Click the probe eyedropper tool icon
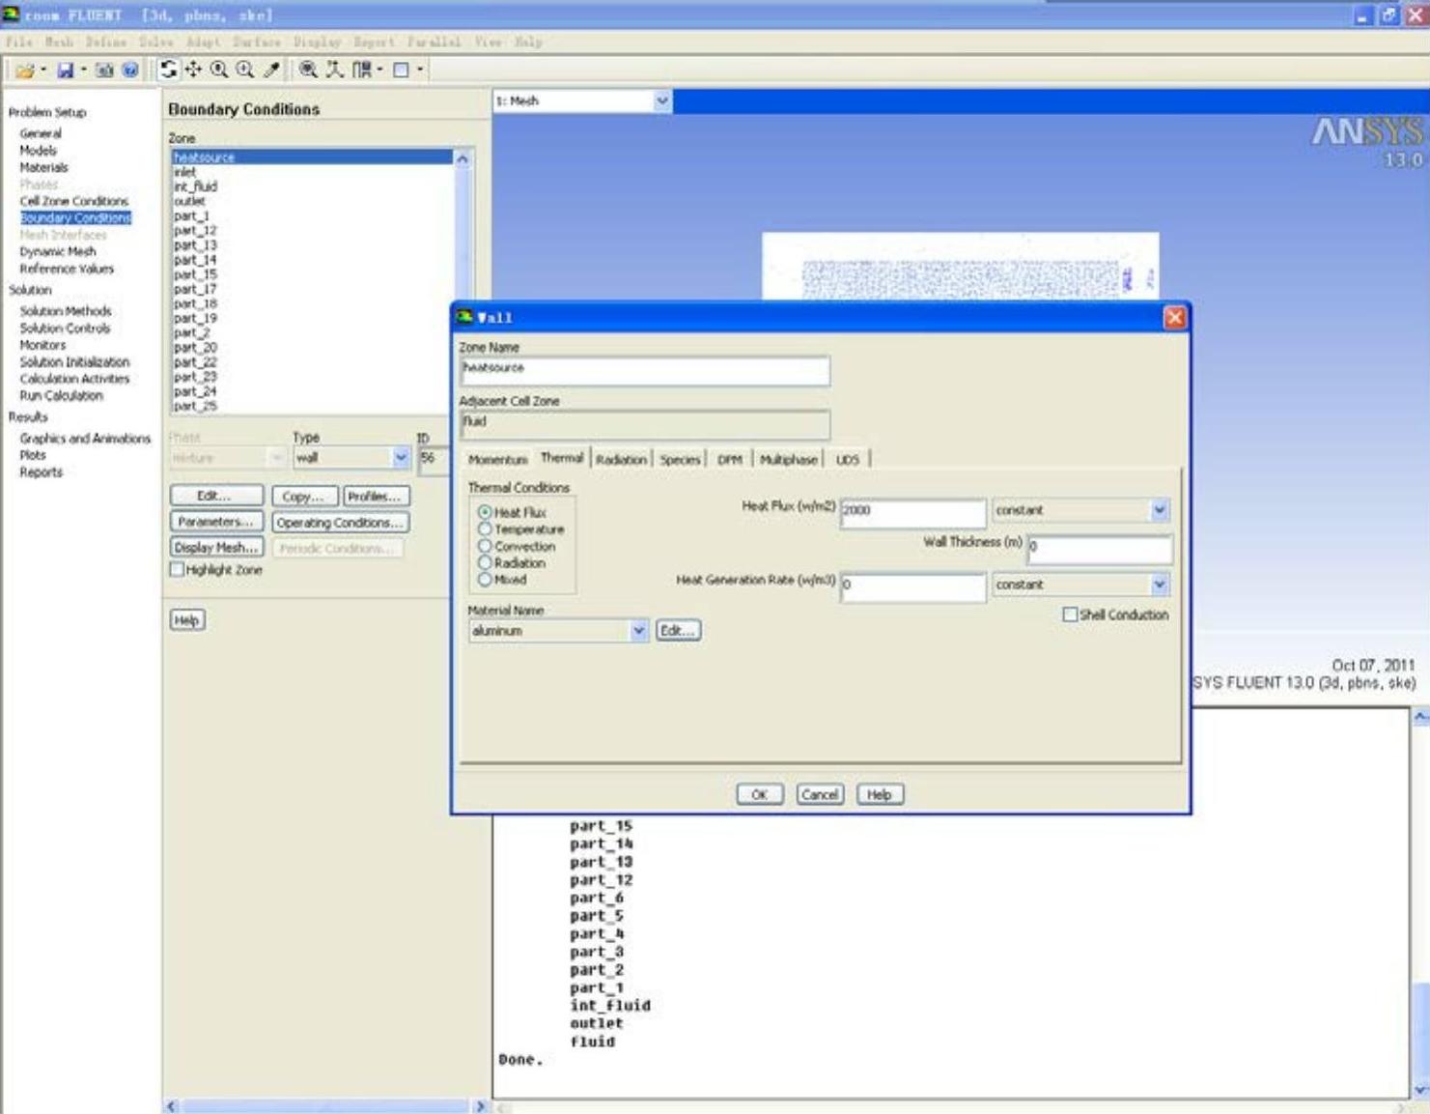The width and height of the screenshot is (1430, 1114). pos(272,70)
